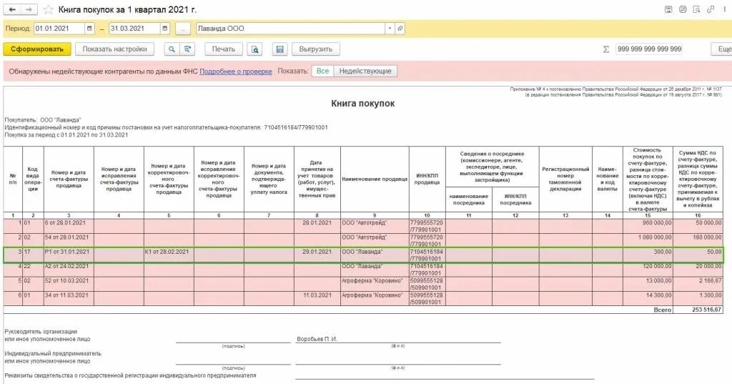Screen dimensions: 732x384
Task: Select the Все filter toggle
Action: 322,71
